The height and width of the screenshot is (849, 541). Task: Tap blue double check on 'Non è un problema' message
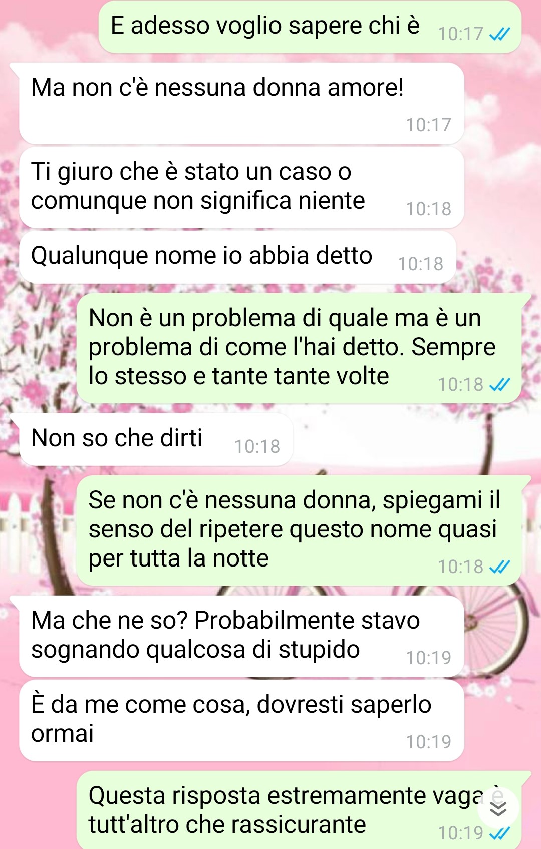click(499, 385)
